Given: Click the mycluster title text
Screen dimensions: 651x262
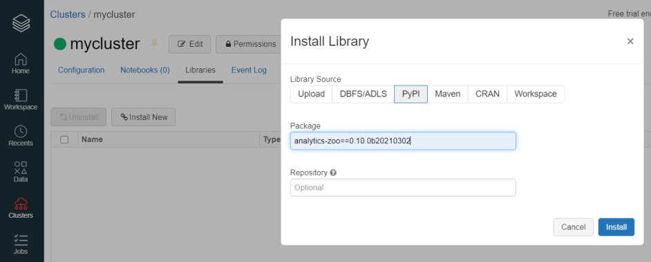Looking at the screenshot, I should pyautogui.click(x=104, y=44).
